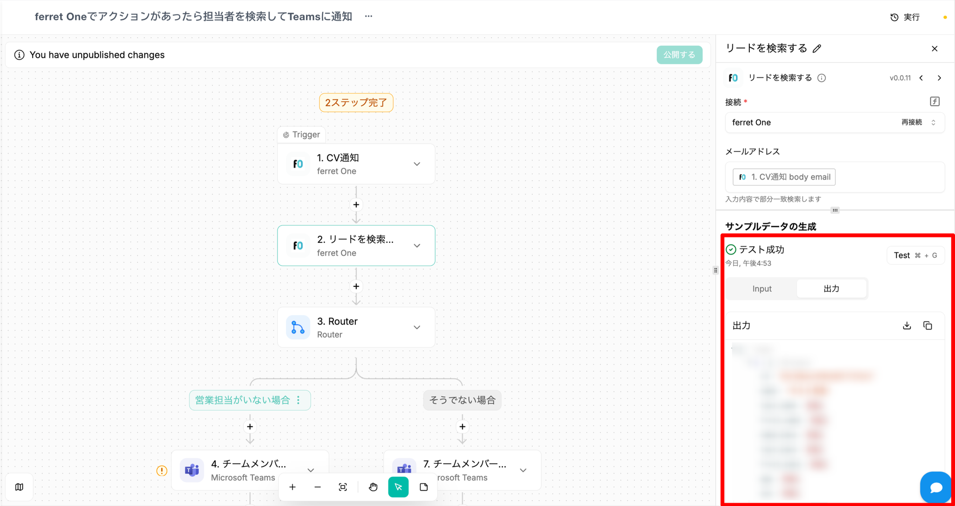Select the hand pan tool
955x506 pixels.
point(373,487)
